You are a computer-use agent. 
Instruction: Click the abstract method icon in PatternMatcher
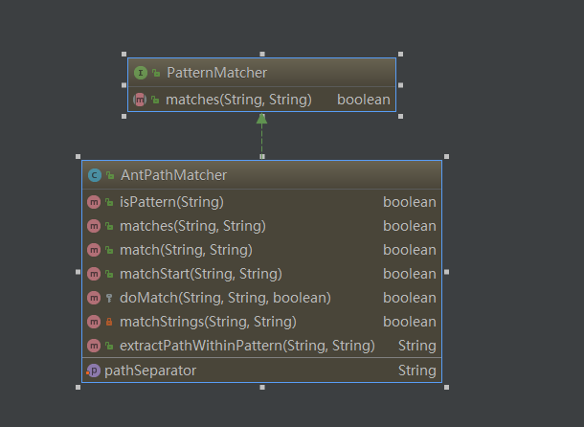[140, 100]
